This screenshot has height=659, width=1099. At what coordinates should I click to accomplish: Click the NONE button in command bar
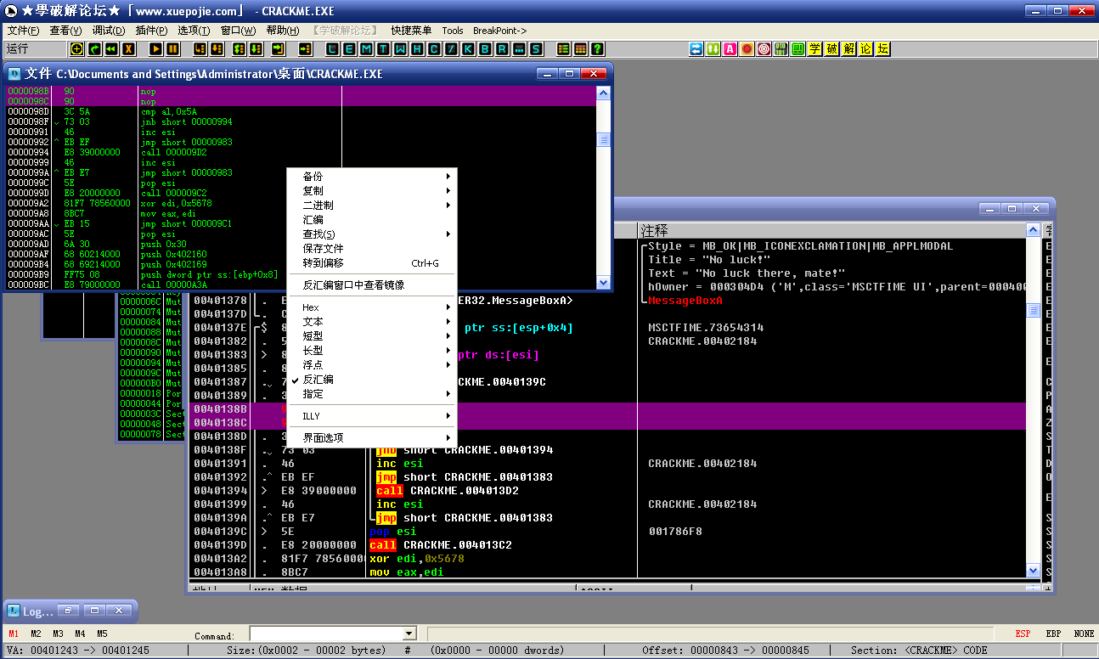[x=1084, y=634]
